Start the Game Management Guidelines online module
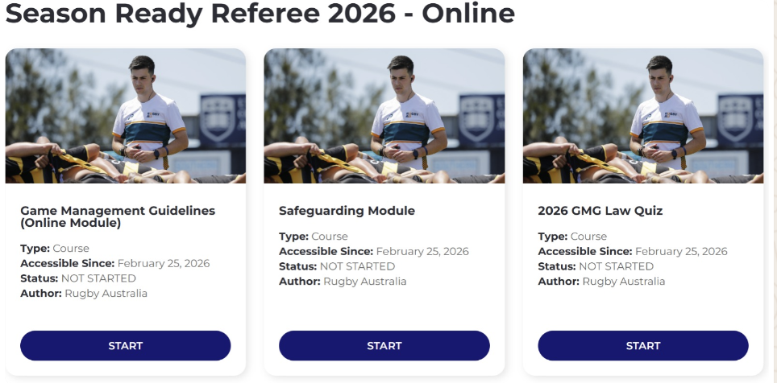 (126, 346)
